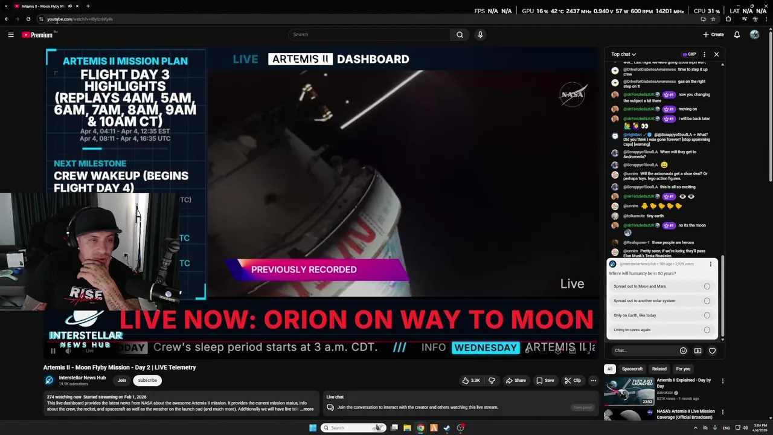The width and height of the screenshot is (773, 435).
Task: Open the 0XP points badge in chat
Action: point(689,54)
